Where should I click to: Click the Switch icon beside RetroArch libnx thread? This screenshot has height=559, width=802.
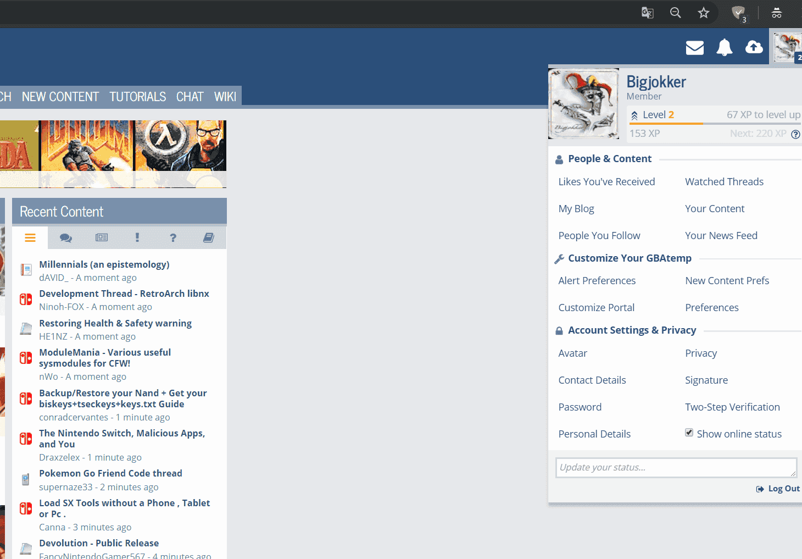pos(26,299)
